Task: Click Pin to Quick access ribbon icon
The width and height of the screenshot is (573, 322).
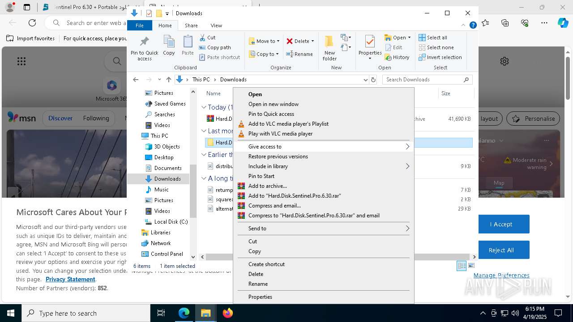Action: pyautogui.click(x=144, y=48)
